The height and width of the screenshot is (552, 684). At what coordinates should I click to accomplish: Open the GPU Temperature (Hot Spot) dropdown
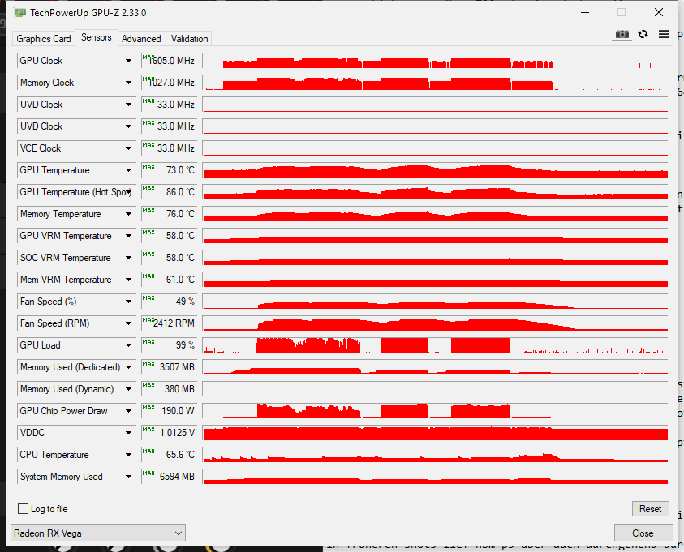pyautogui.click(x=128, y=191)
